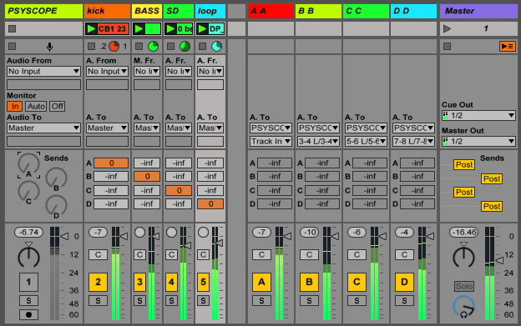Toggle return track A activator
The width and height of the screenshot is (521, 326).
[x=261, y=282]
